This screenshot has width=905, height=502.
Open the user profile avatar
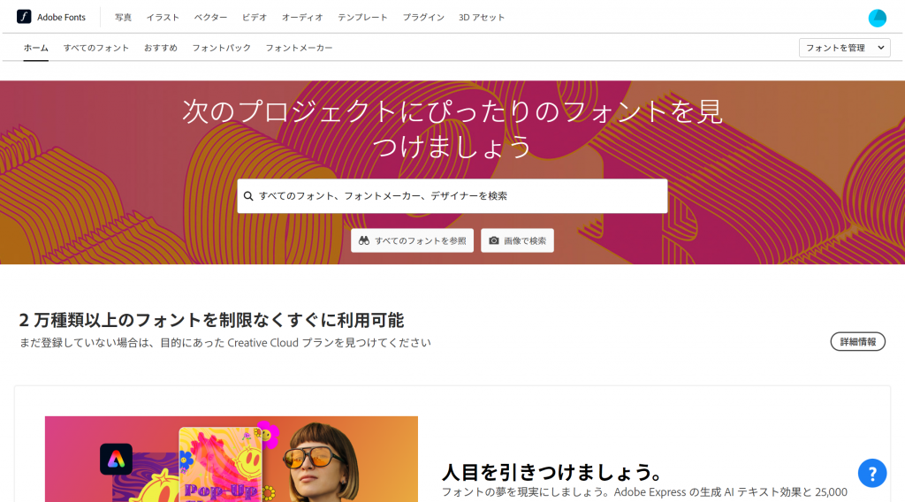click(x=878, y=18)
